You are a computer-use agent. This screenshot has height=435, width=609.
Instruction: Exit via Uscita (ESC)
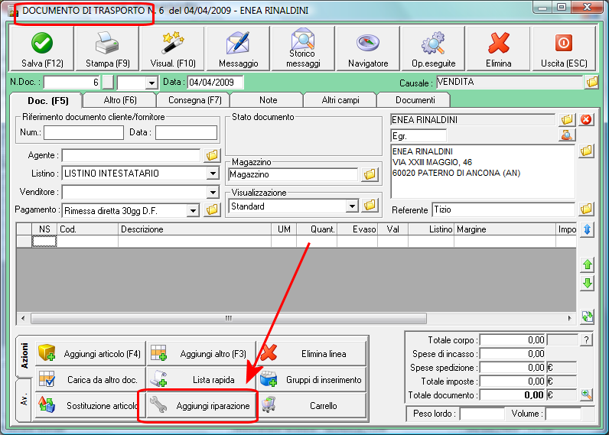point(564,49)
